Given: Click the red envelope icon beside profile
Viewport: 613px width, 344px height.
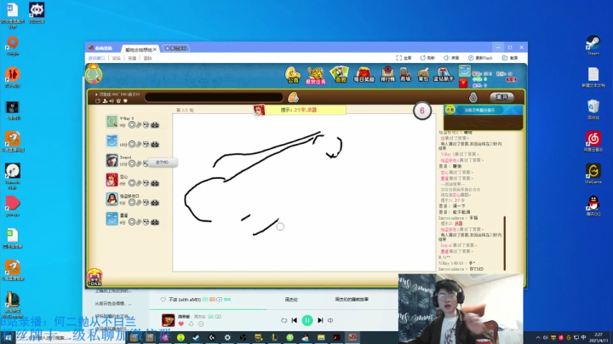Looking at the screenshot, I should [x=463, y=83].
